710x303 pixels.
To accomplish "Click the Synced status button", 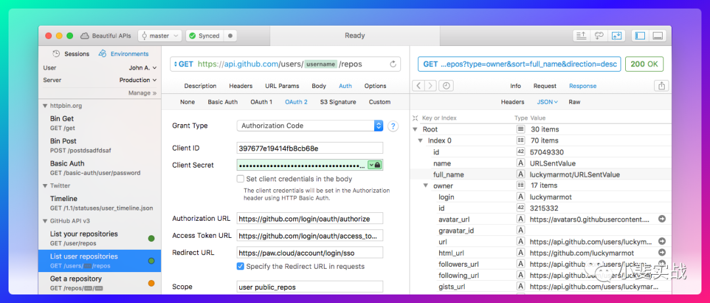I will [x=204, y=35].
